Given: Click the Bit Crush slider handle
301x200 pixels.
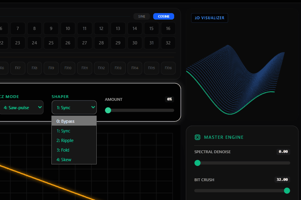Looking at the screenshot, I should pos(287,191).
